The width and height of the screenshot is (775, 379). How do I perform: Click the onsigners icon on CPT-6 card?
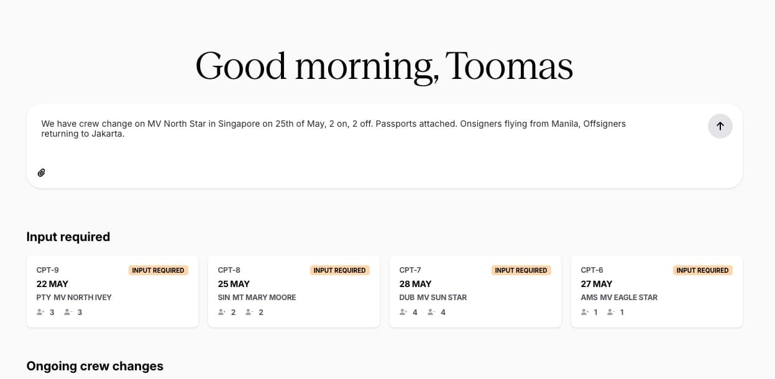(585, 312)
